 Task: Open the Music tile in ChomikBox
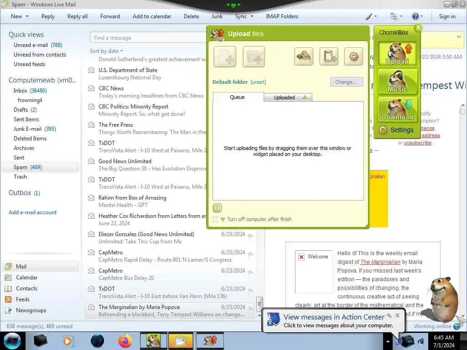397,81
